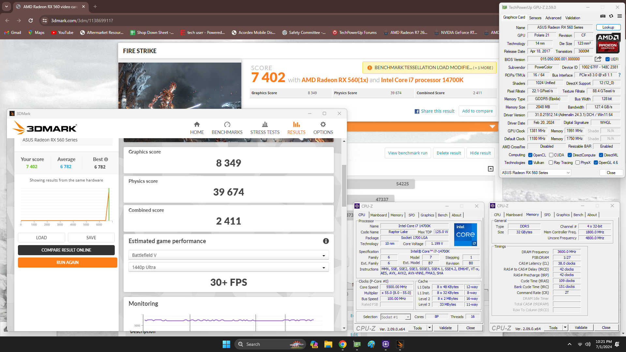Click the Delete result button
Screen dimensions: 626x352
[x=449, y=153]
